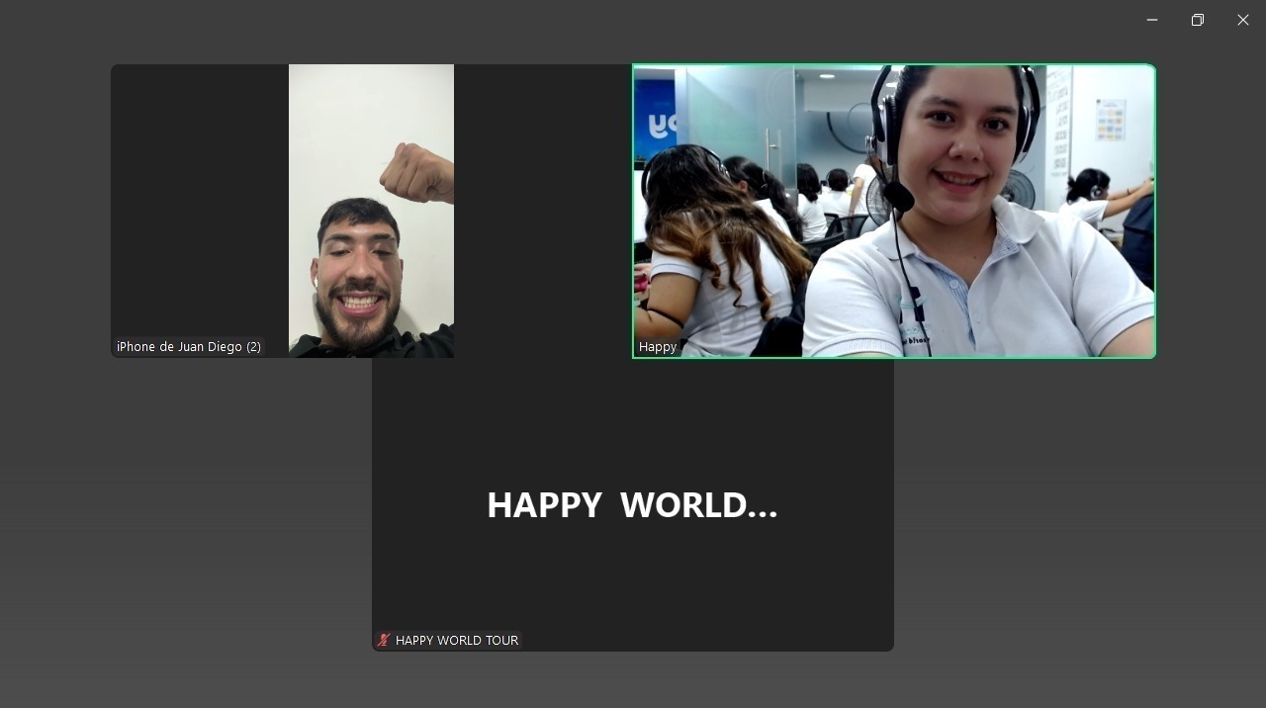This screenshot has height=708, width=1266.
Task: Click the large "HAPPY WORLD..." placeholder text
Action: pyautogui.click(x=632, y=505)
